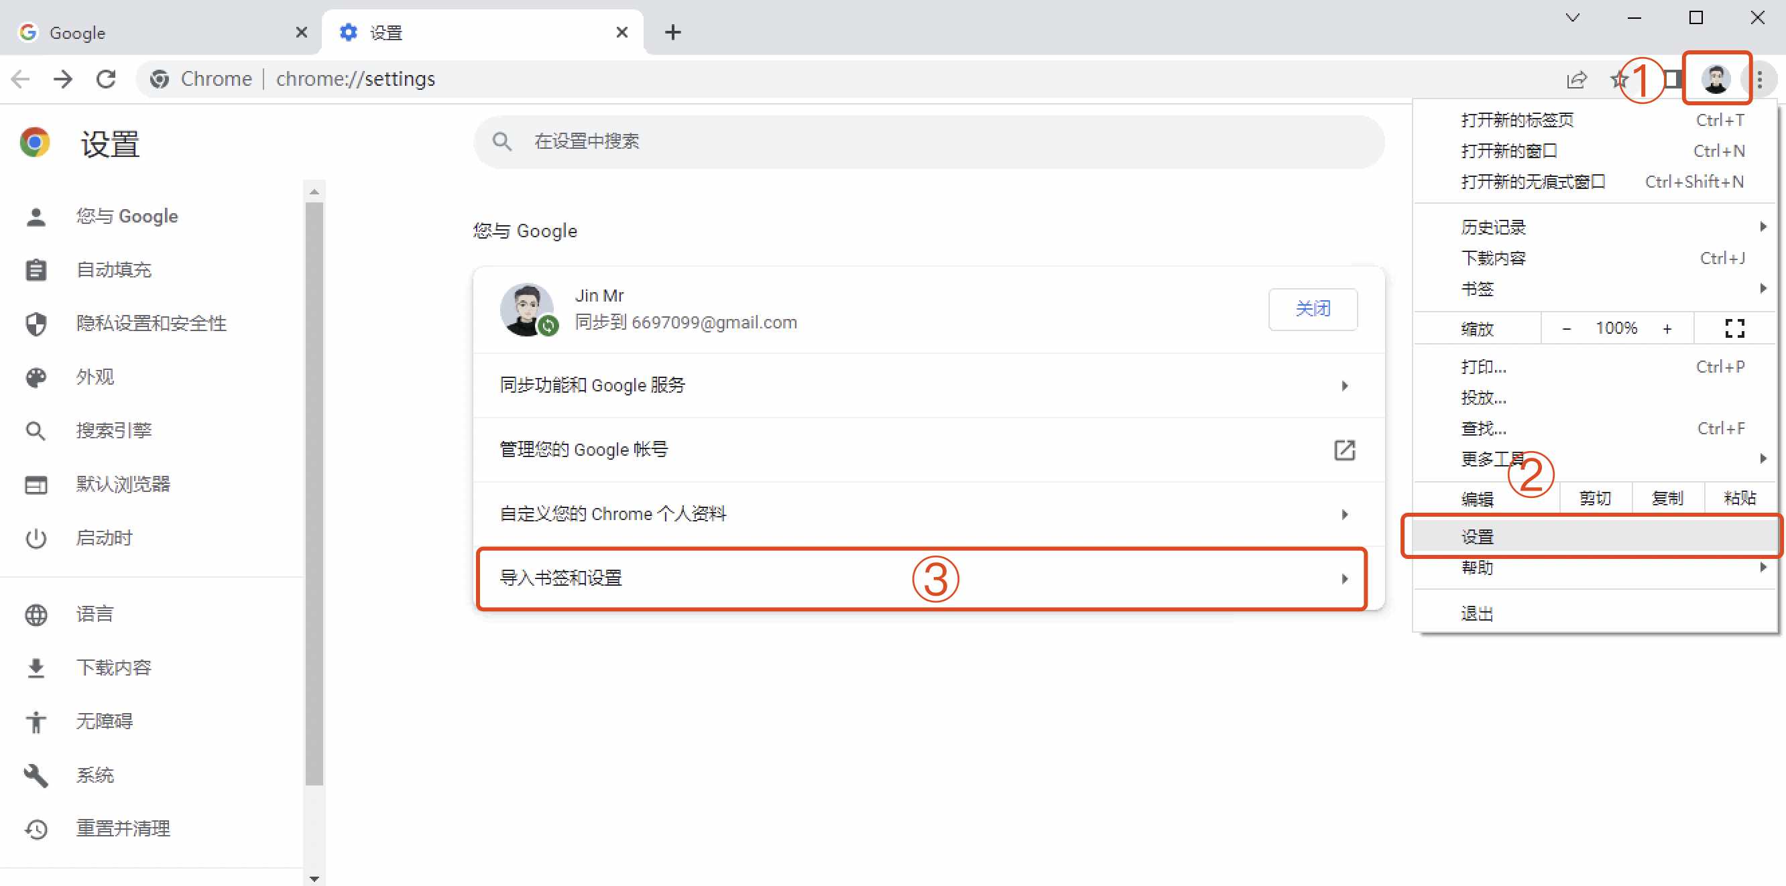Reload the settings page
Screen dimensions: 1786x886
(x=106, y=79)
